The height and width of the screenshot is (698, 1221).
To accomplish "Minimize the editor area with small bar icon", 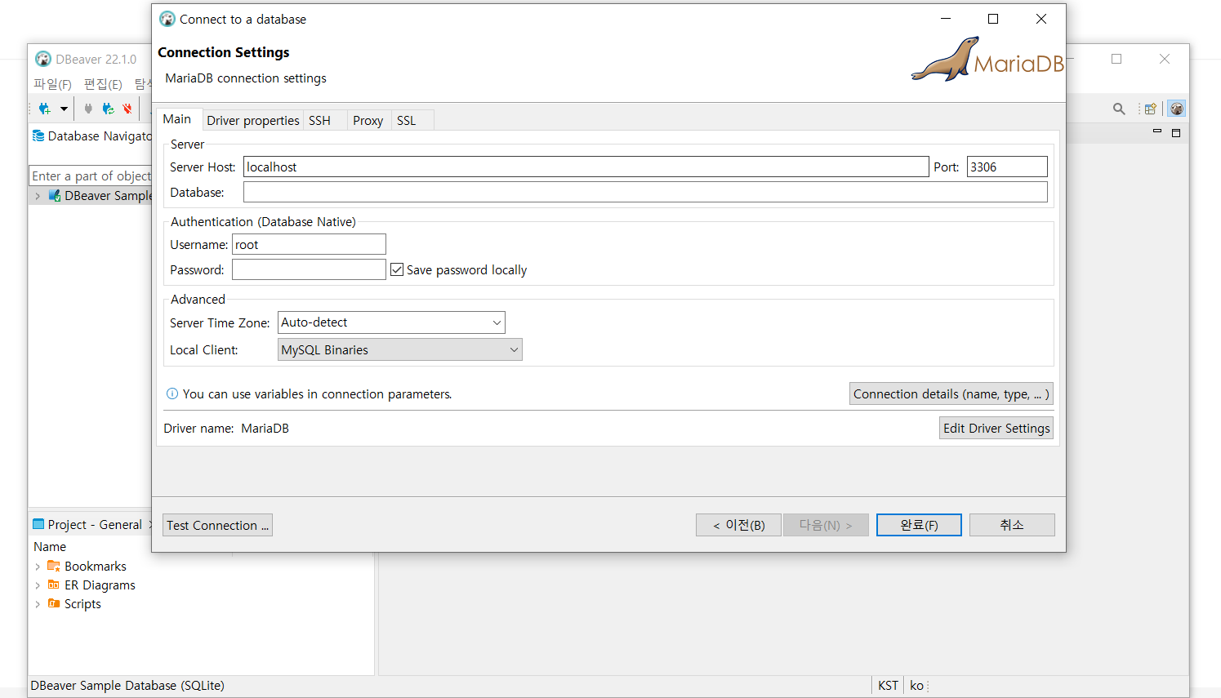I will 1157,131.
